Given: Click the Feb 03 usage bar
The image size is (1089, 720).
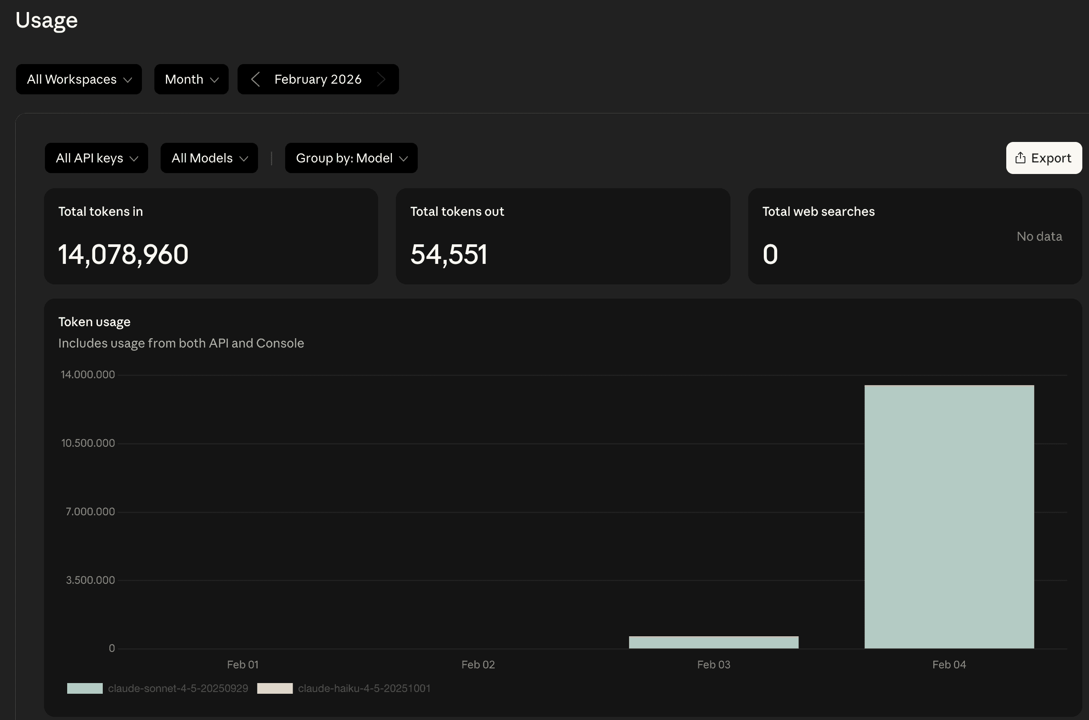Looking at the screenshot, I should click(713, 643).
